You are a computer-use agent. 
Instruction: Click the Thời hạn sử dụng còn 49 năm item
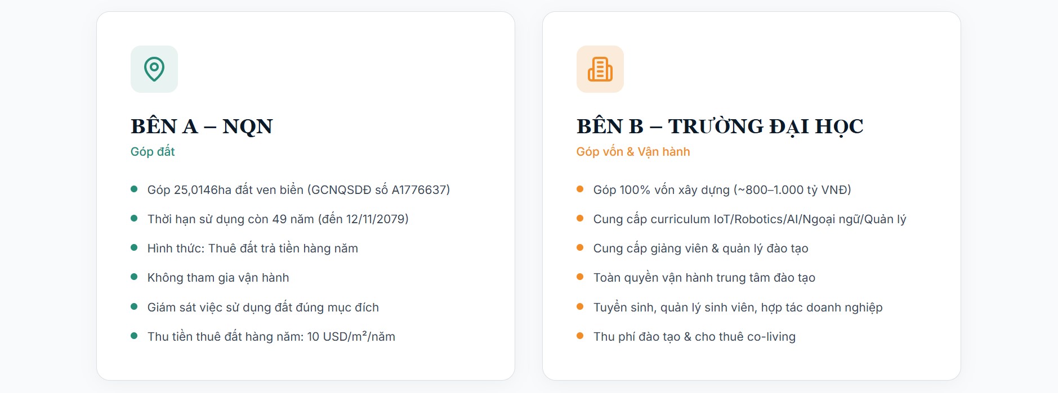[278, 219]
